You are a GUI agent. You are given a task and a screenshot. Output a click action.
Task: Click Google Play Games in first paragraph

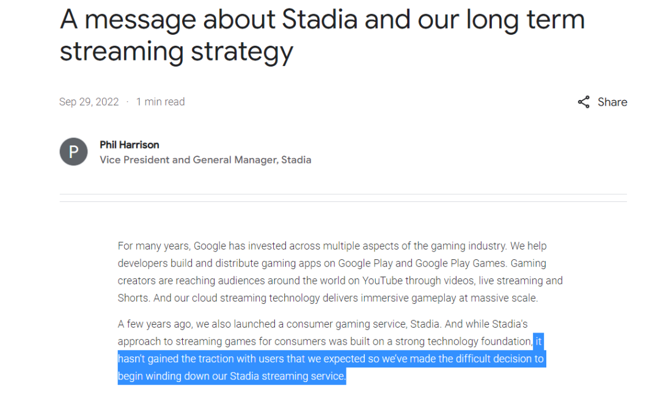(x=460, y=263)
